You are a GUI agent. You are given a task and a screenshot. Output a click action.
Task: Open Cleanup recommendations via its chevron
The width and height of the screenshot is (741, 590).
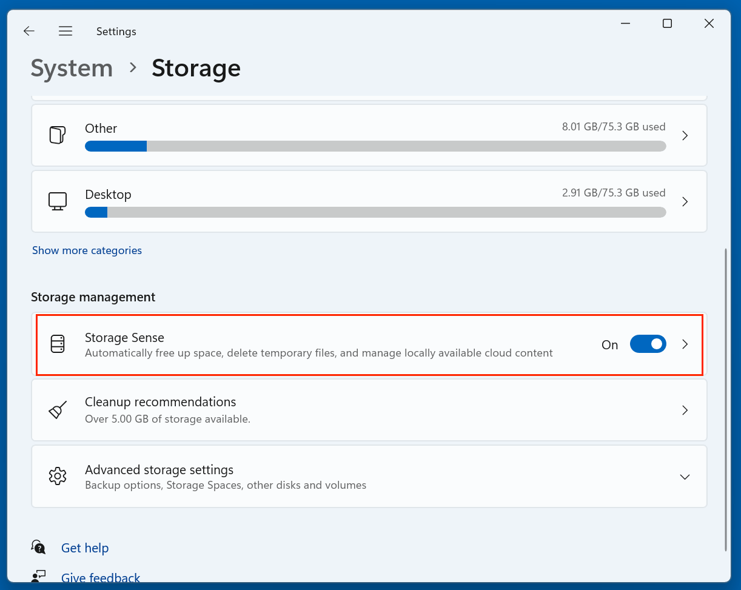pyautogui.click(x=685, y=410)
